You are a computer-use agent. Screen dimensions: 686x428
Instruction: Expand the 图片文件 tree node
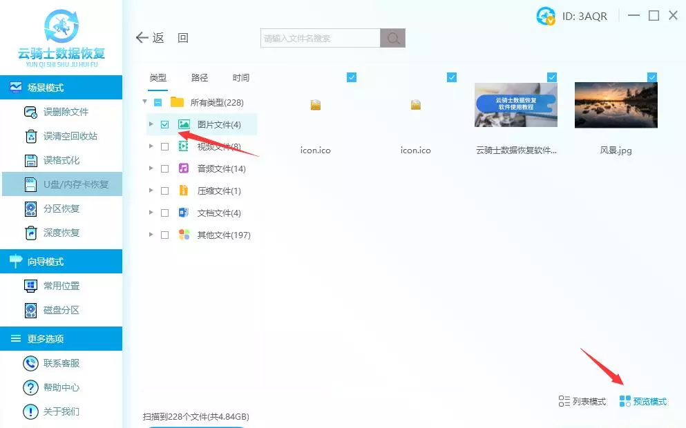pos(151,124)
